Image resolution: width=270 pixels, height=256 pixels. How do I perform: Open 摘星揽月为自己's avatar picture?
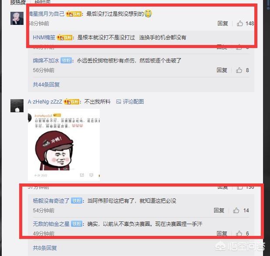[17, 18]
